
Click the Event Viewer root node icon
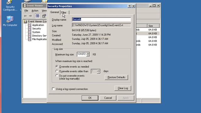(x=25, y=22)
